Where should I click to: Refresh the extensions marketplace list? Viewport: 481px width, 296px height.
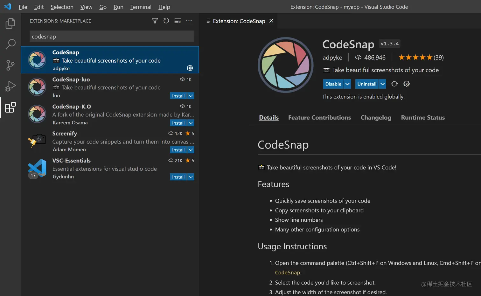(x=166, y=21)
